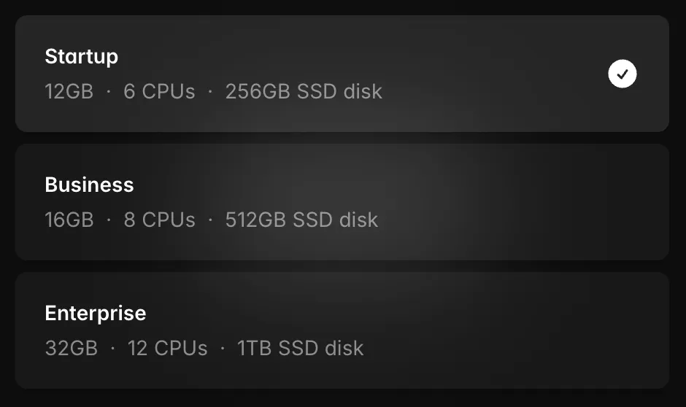Click the 256GB SSD disk label
Screen dimensions: 686x407
click(304, 92)
